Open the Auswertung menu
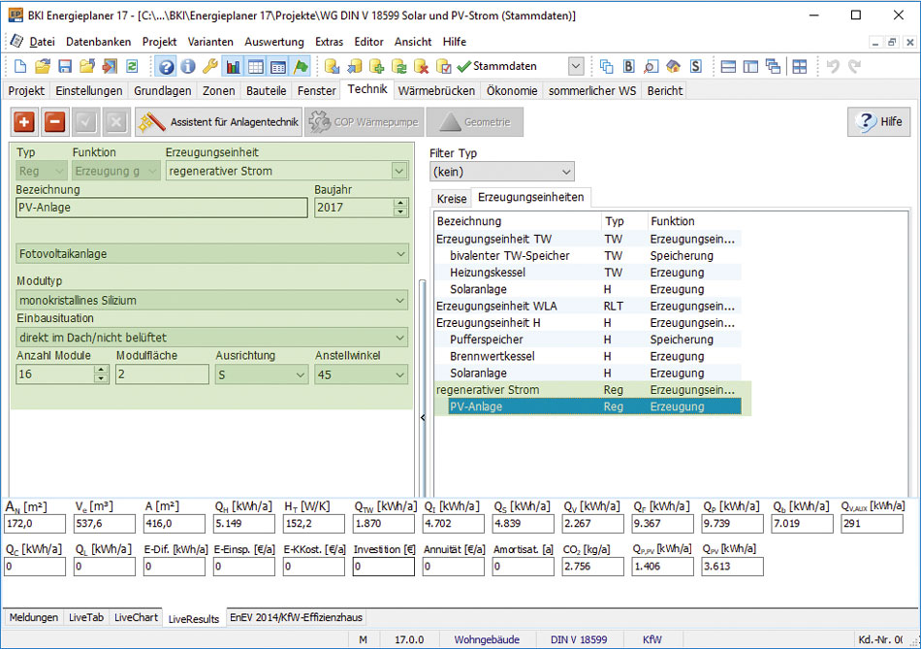Image resolution: width=921 pixels, height=649 pixels. (x=274, y=42)
